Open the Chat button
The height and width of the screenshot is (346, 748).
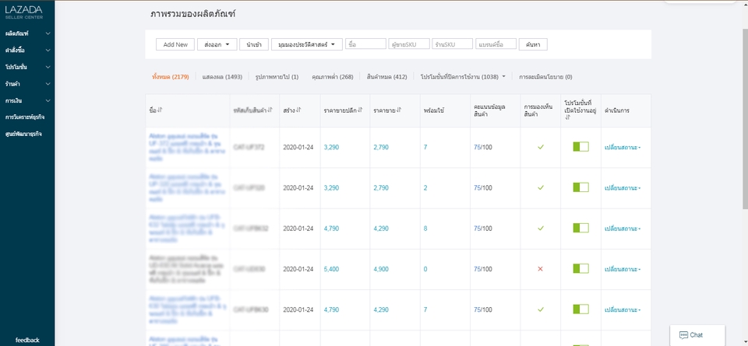pyautogui.click(x=697, y=335)
